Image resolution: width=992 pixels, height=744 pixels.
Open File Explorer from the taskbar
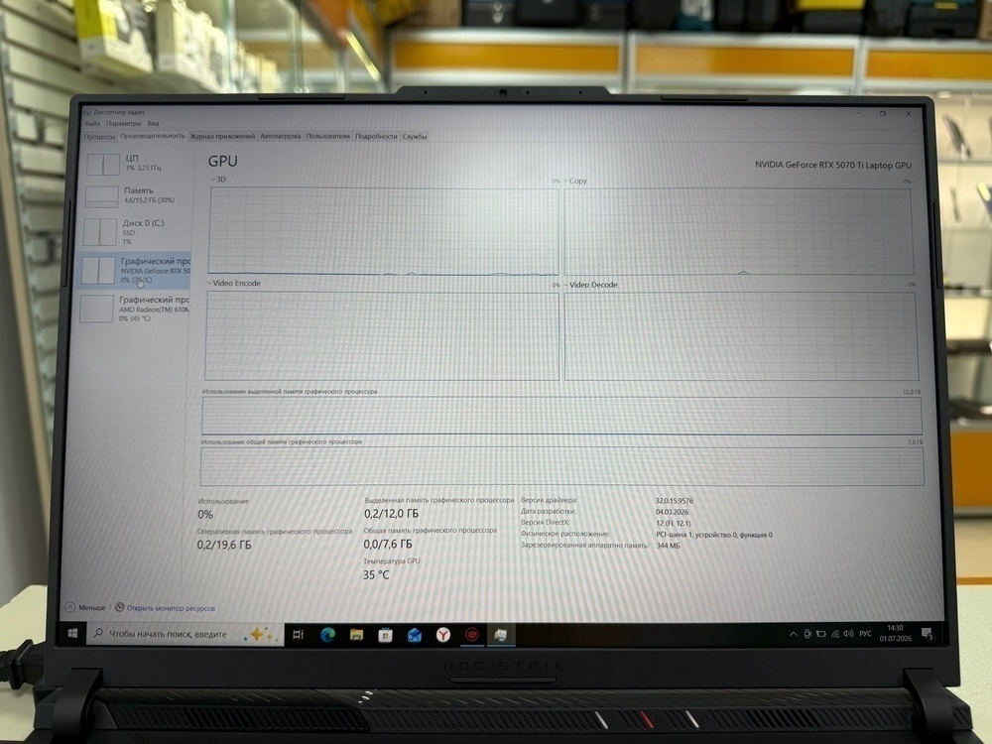click(x=356, y=635)
